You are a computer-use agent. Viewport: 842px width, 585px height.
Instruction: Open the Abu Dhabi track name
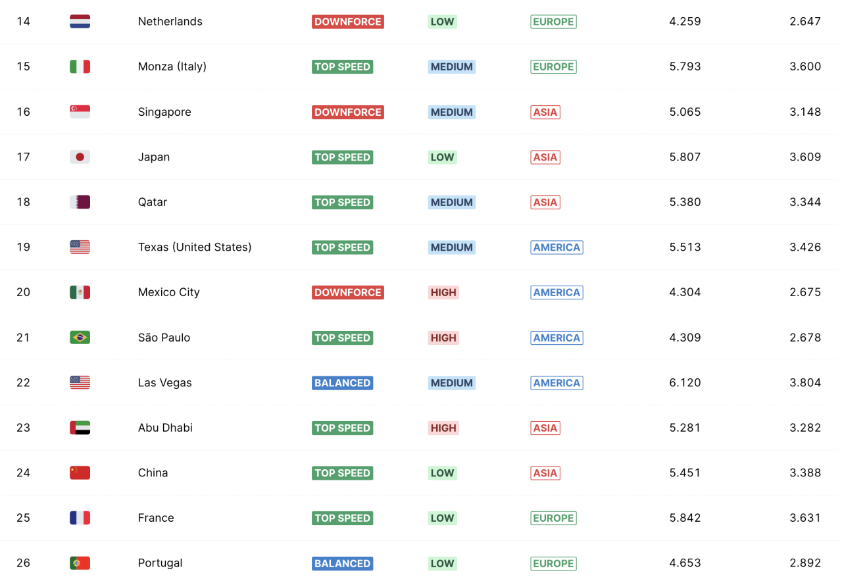pyautogui.click(x=165, y=428)
